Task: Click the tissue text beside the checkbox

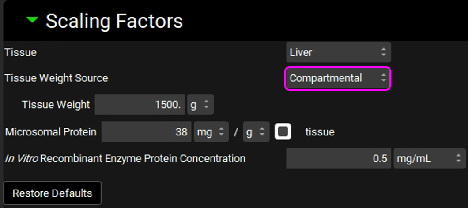Action: point(320,132)
